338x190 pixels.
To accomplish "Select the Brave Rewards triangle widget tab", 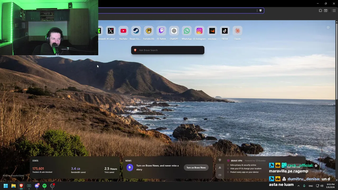I will [220, 168].
